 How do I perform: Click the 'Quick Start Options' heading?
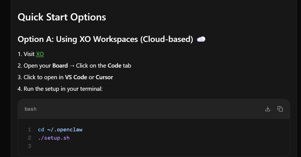click(62, 17)
